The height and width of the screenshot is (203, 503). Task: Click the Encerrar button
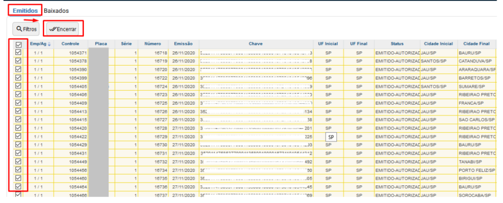(x=63, y=29)
